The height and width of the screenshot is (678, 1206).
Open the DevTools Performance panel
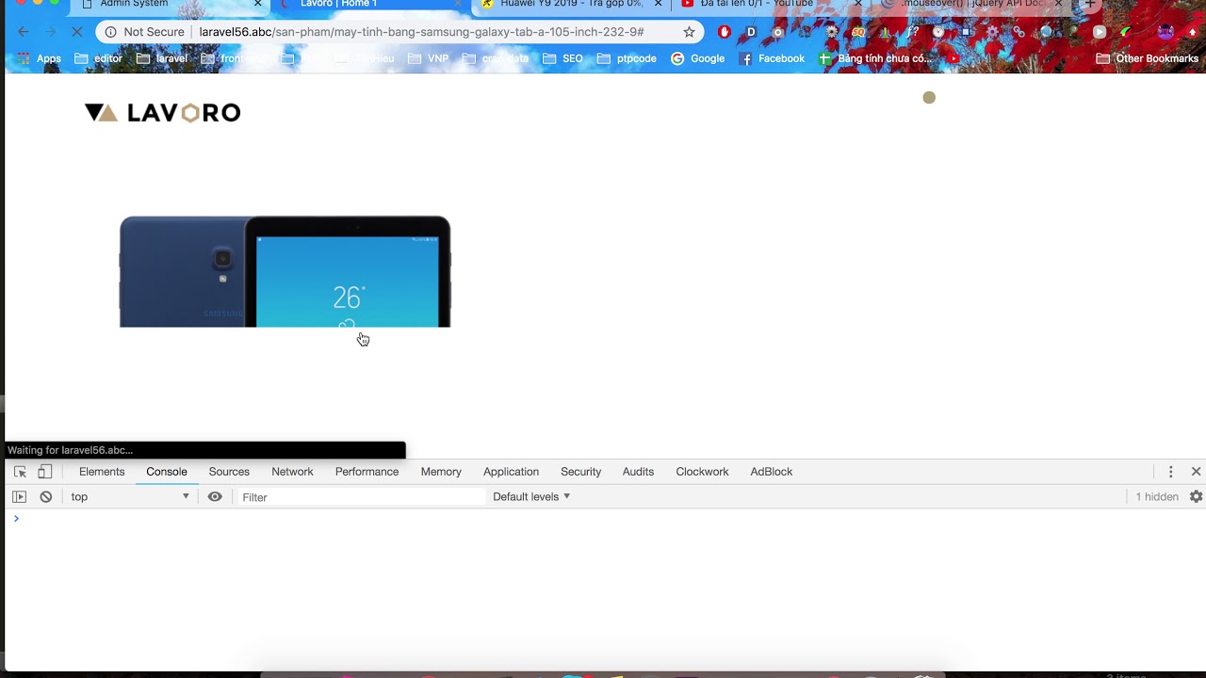pyautogui.click(x=367, y=472)
